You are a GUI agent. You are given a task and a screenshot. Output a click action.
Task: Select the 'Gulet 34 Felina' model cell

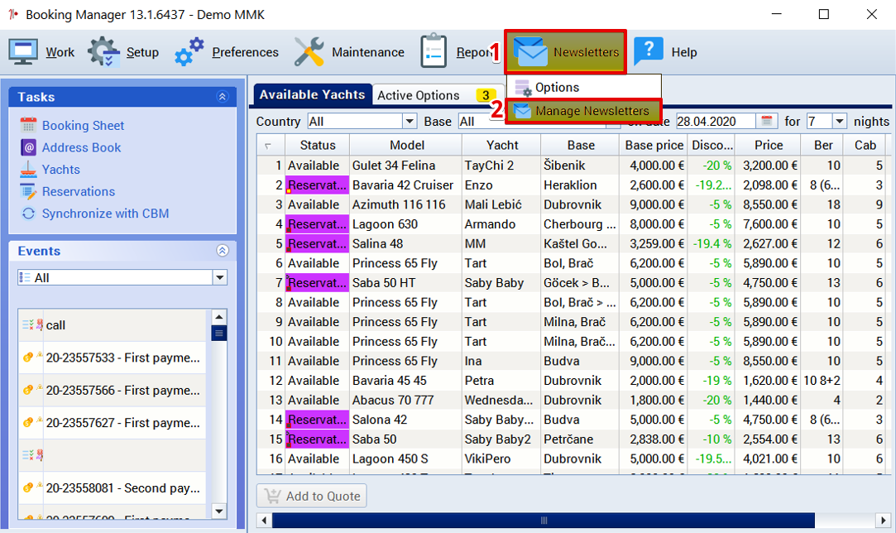click(406, 166)
